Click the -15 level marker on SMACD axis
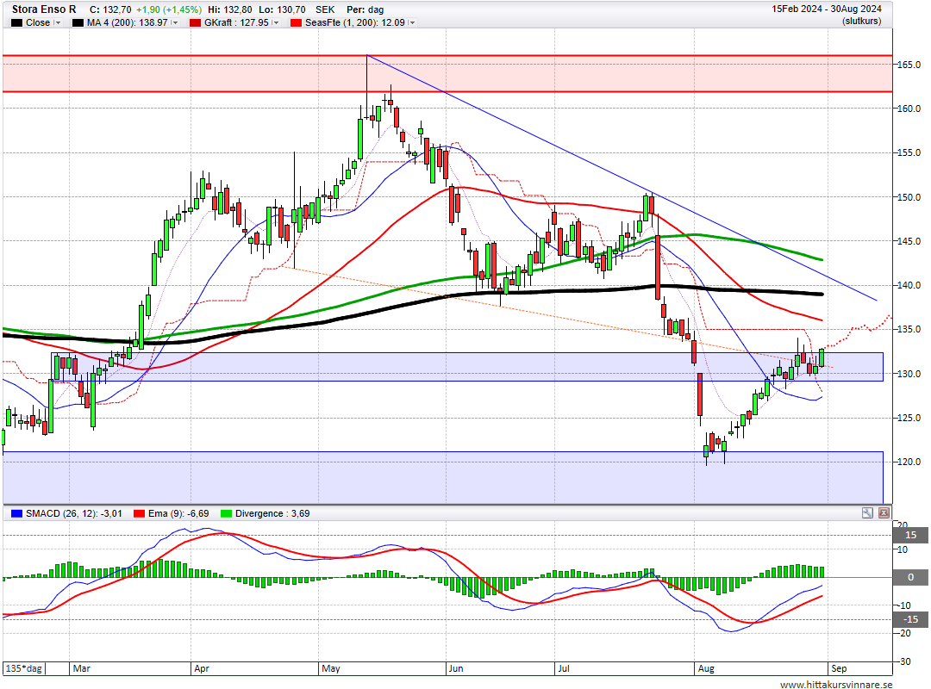 click(x=910, y=619)
